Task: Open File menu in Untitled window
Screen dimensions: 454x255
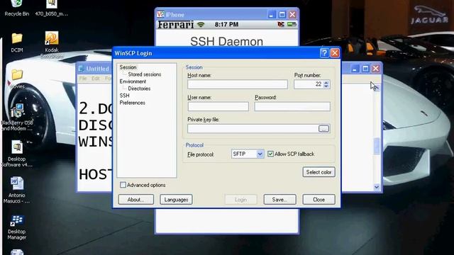Action: 83,79
